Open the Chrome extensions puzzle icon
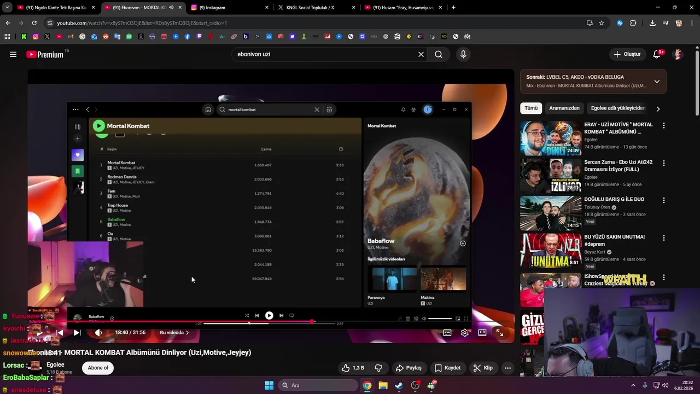 633,23
